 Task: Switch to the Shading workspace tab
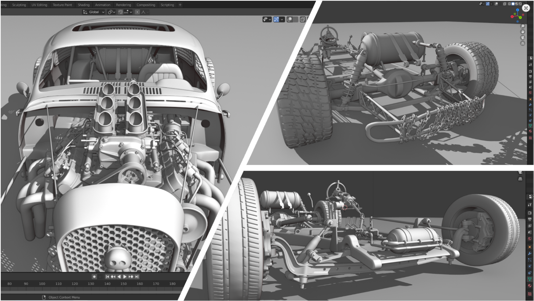pos(84,5)
